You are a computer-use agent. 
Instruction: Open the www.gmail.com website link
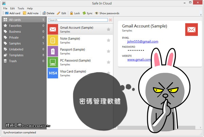pyautogui.click(x=139, y=60)
